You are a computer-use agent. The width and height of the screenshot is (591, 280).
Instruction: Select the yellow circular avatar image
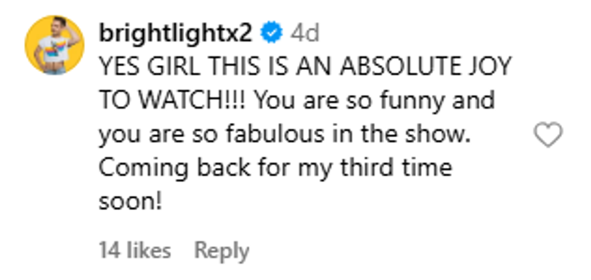54,45
